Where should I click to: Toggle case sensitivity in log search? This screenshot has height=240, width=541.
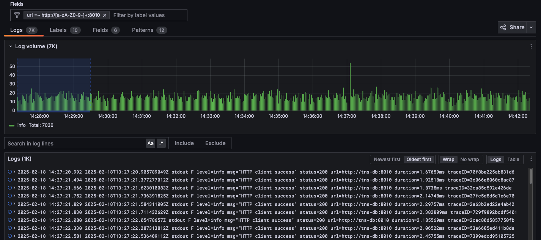coord(150,143)
